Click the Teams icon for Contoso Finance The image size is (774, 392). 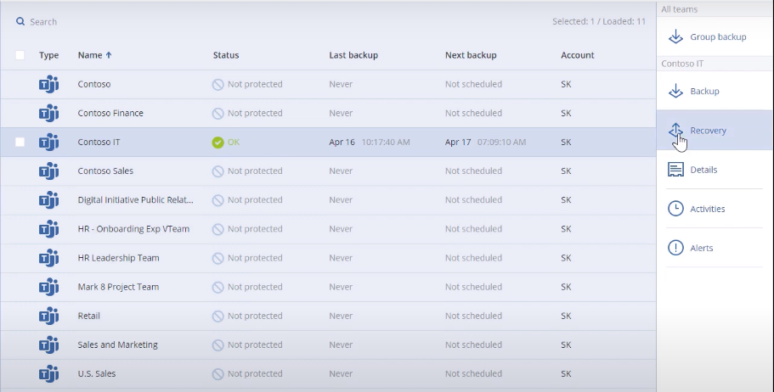[x=49, y=114]
